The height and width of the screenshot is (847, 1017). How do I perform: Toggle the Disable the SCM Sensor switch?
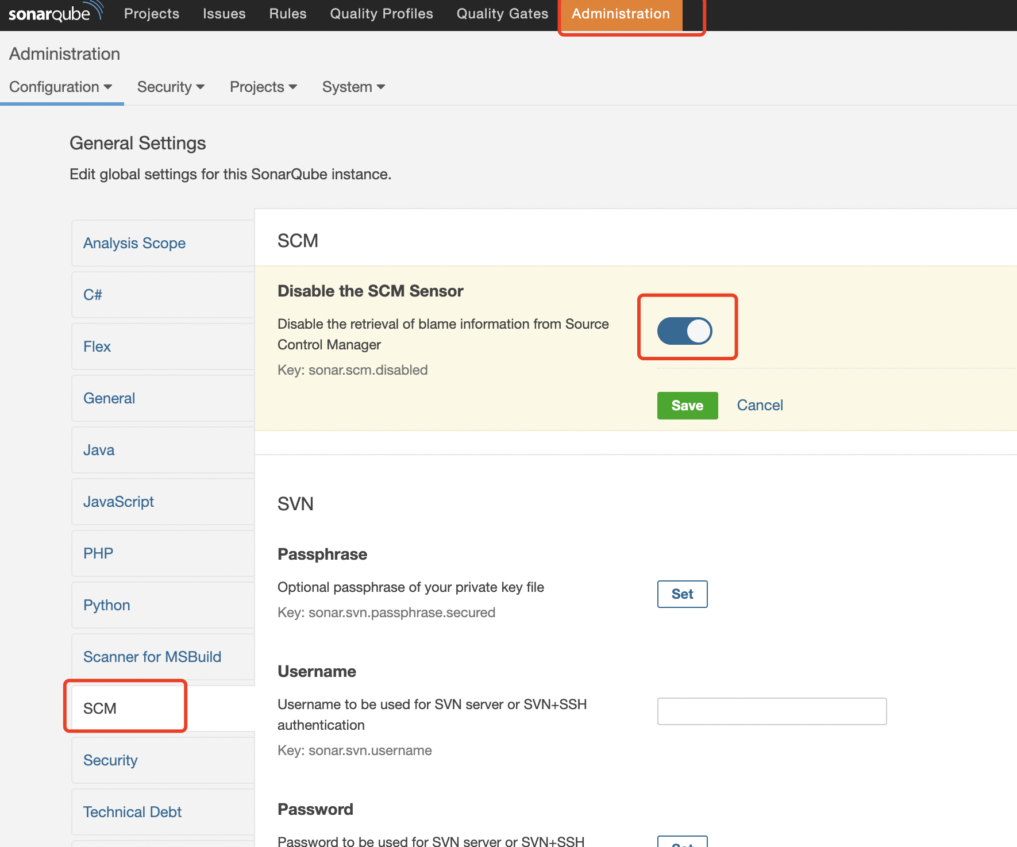[685, 331]
